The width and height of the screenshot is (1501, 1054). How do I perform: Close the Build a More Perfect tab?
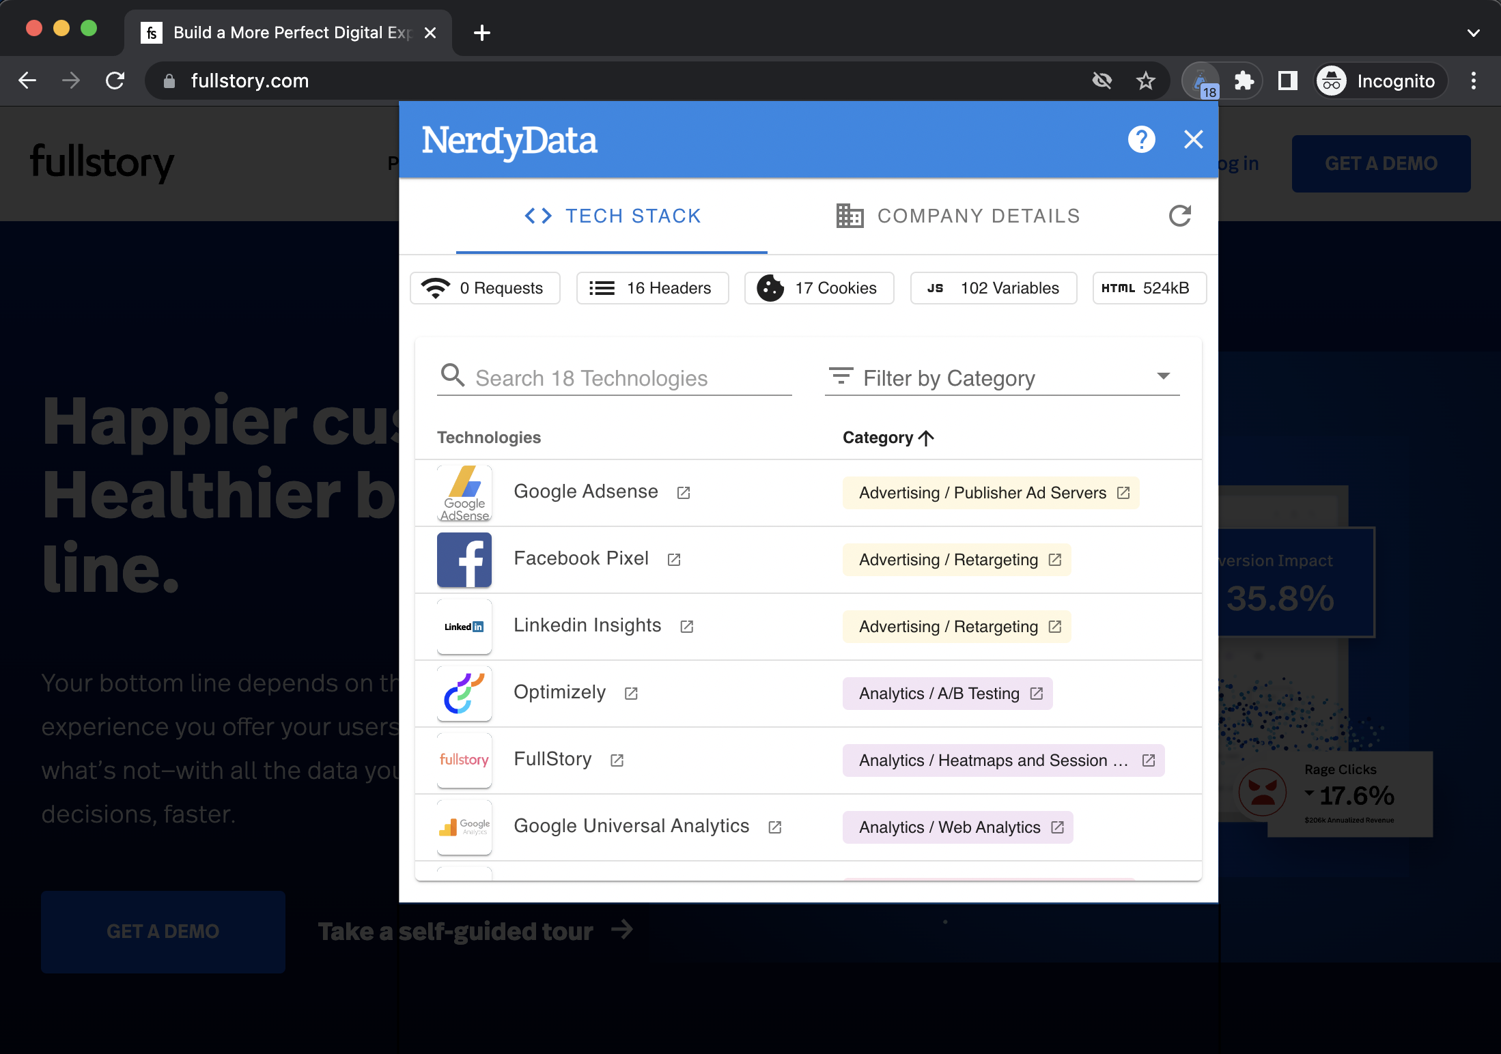(x=430, y=33)
